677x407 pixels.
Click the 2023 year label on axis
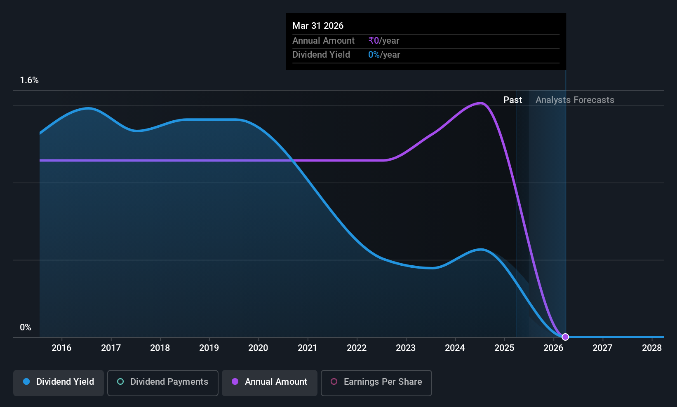click(x=406, y=348)
